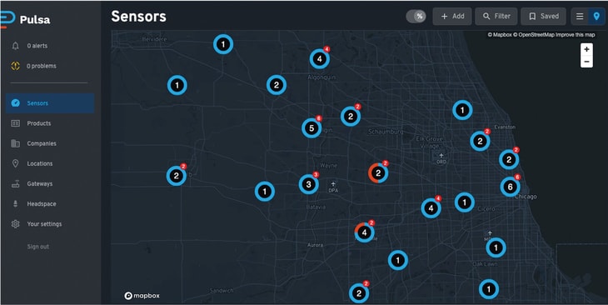608x305 pixels.
Task: Click the Products sidebar icon
Action: [16, 123]
